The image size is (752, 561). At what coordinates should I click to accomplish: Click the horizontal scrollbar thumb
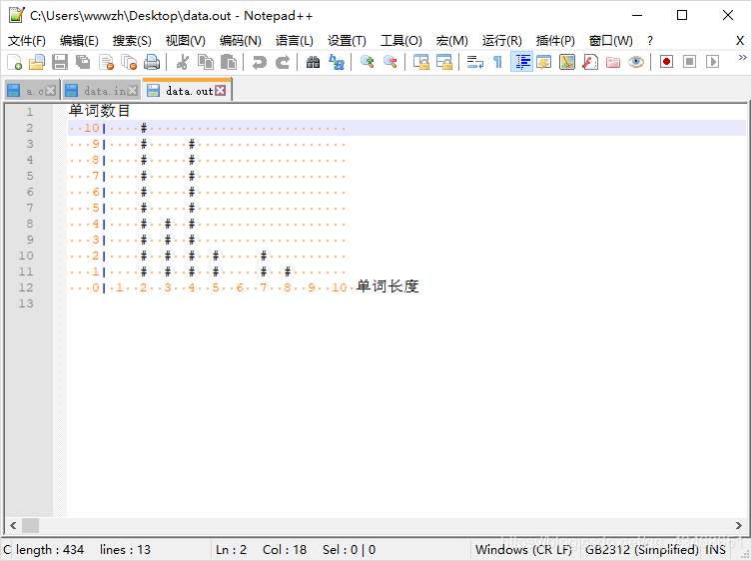click(30, 525)
